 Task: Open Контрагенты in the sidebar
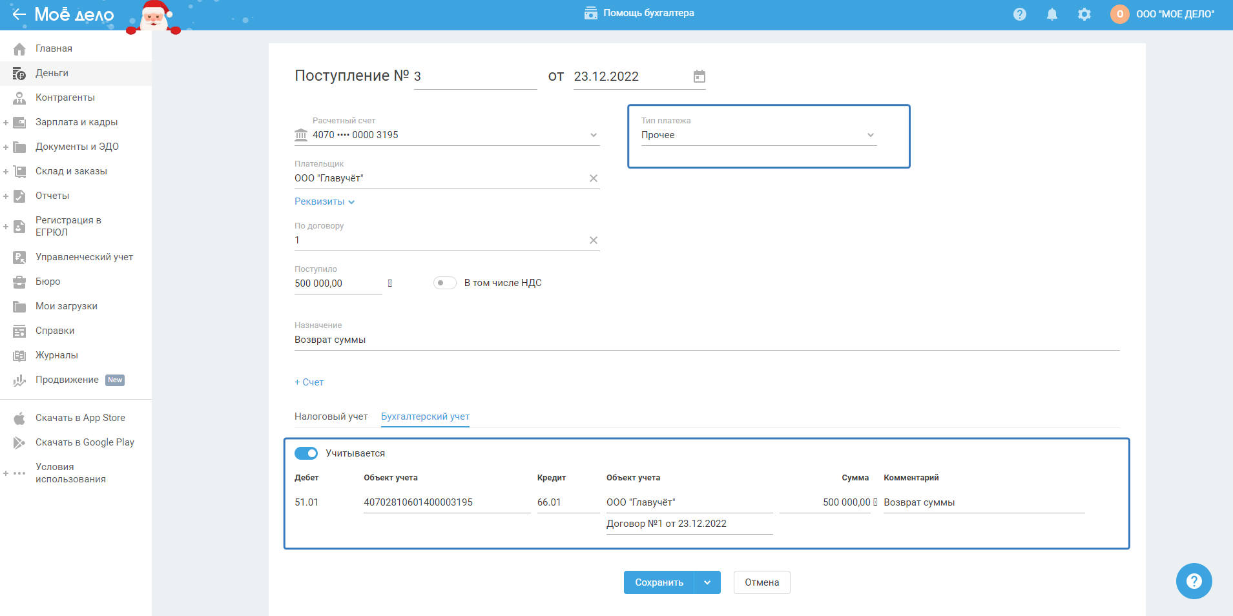65,98
